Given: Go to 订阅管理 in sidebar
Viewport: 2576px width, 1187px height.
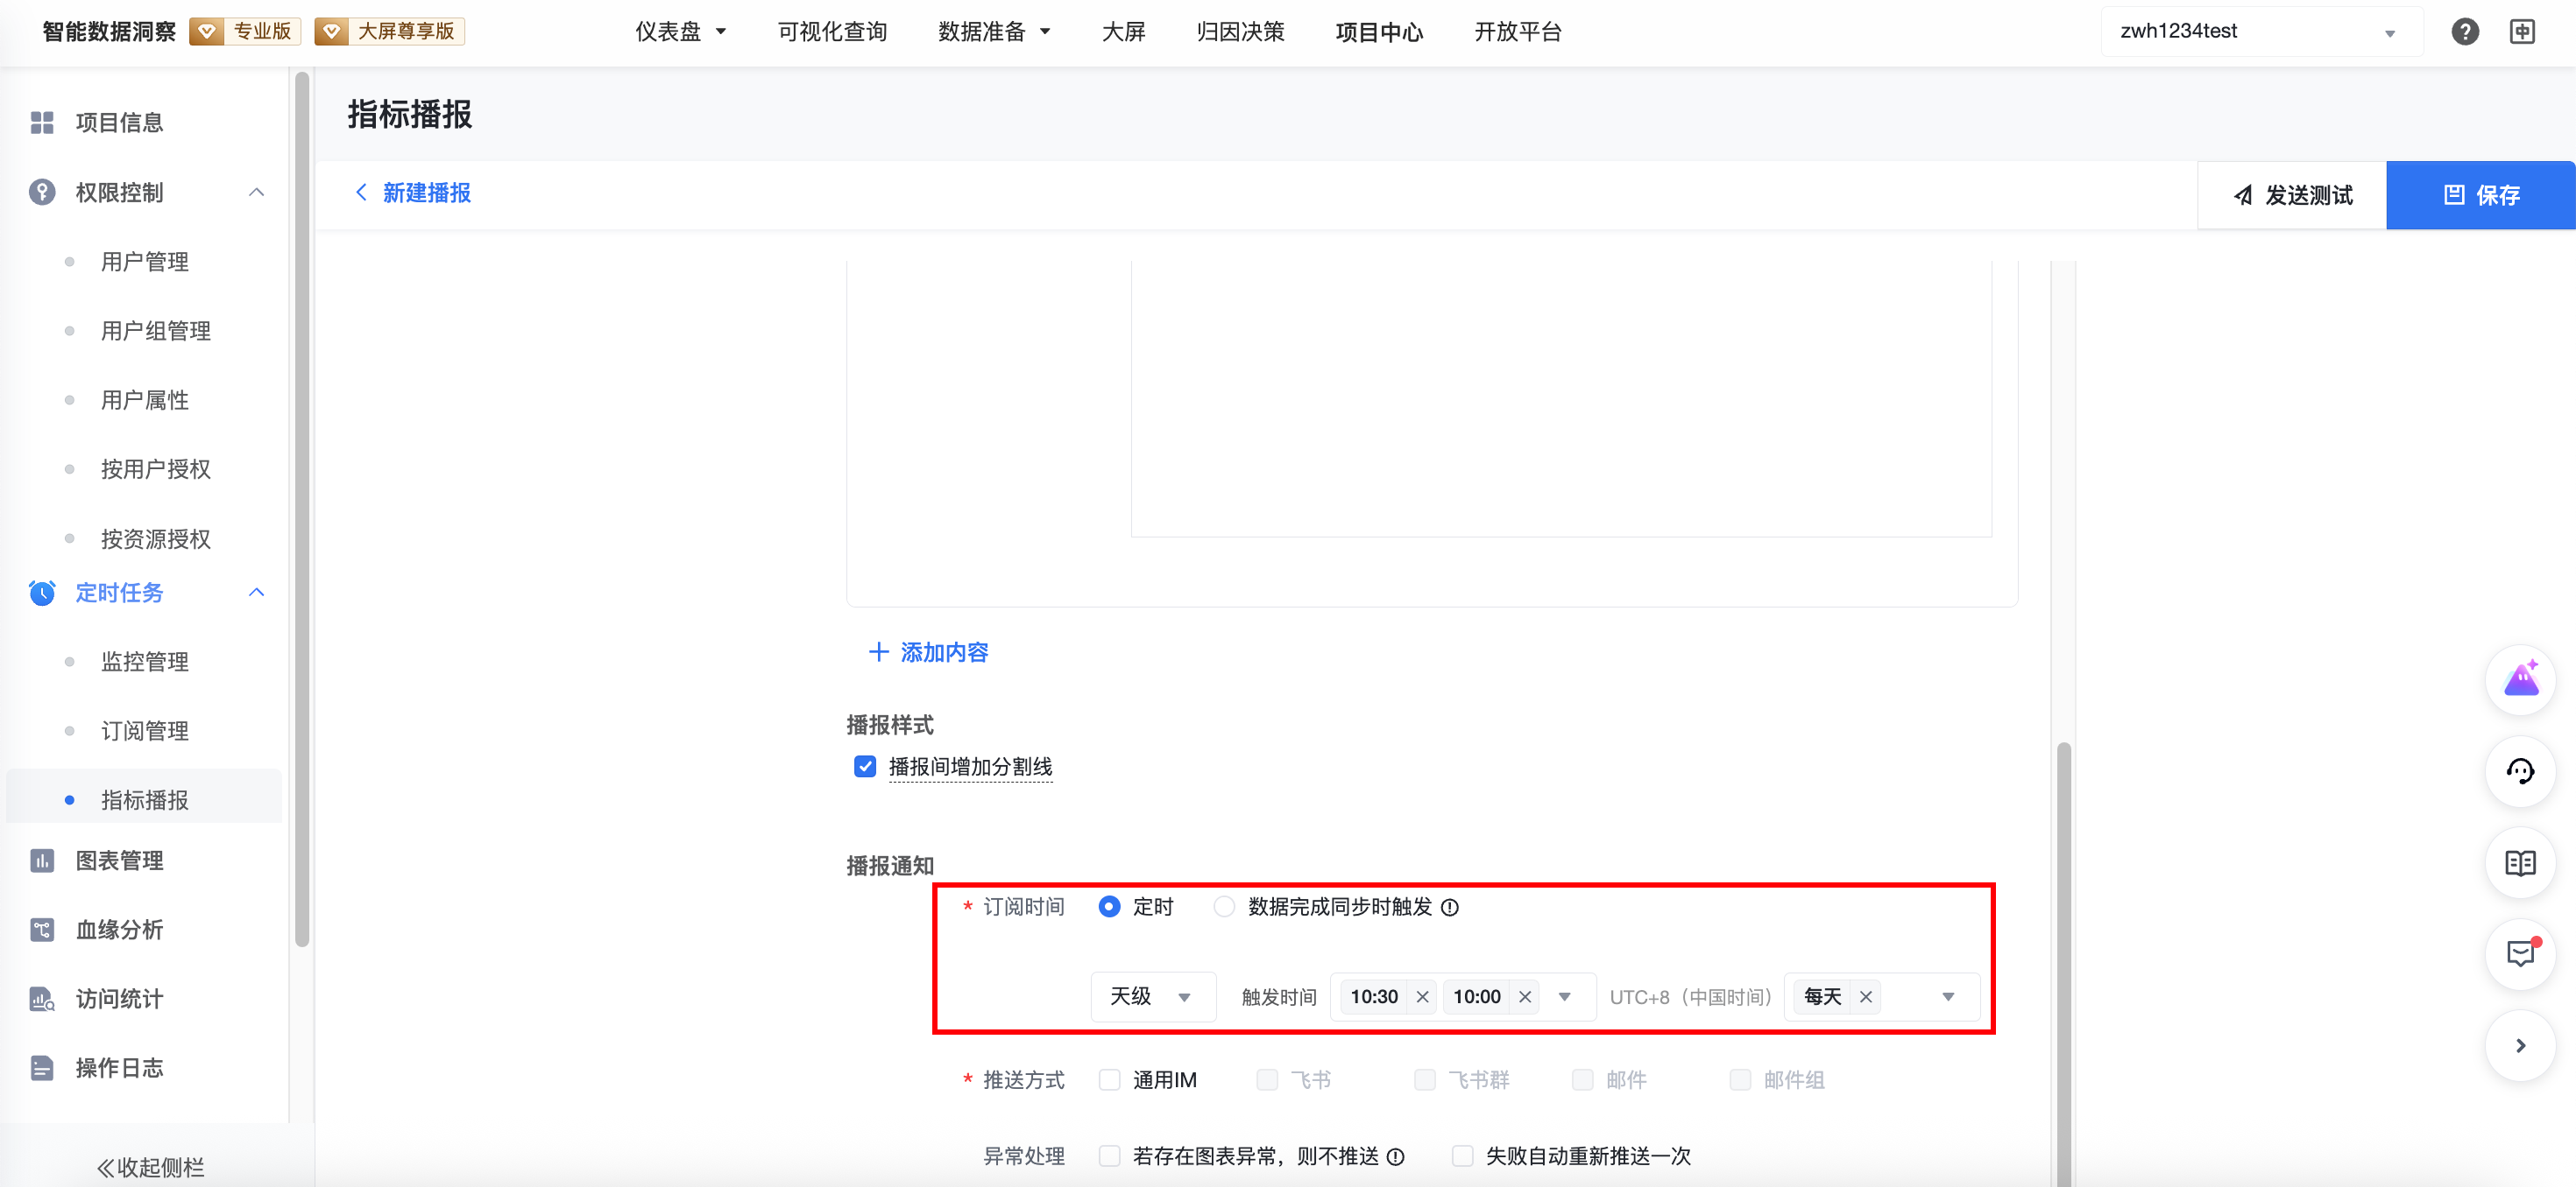Looking at the screenshot, I should pyautogui.click(x=145, y=730).
